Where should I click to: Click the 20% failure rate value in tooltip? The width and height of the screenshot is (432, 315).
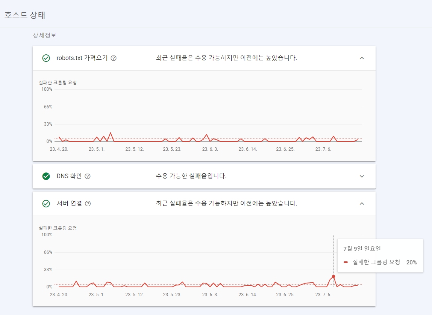(411, 262)
